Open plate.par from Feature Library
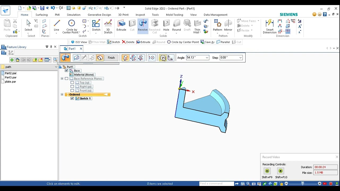This screenshot has height=191, width=340. [x=10, y=82]
